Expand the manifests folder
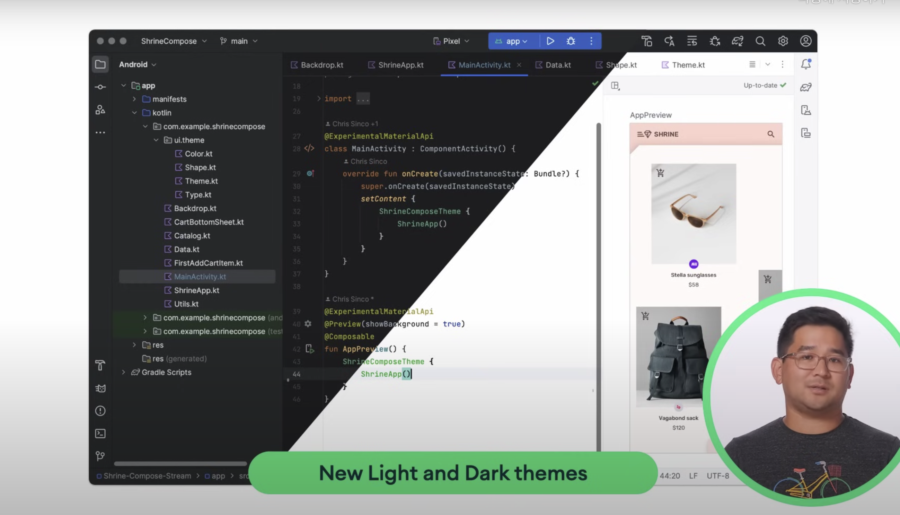The image size is (900, 515). pos(134,99)
